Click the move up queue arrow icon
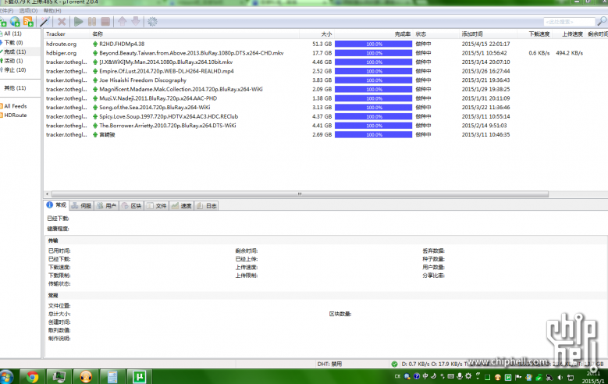608x384 pixels. tap(122, 21)
